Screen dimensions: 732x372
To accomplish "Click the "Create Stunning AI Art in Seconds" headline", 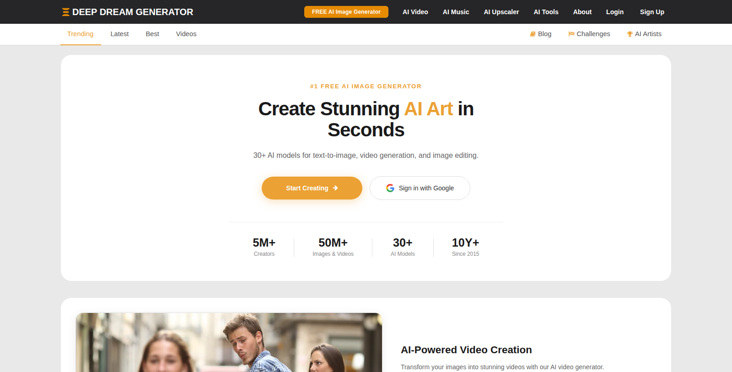I will [x=366, y=119].
